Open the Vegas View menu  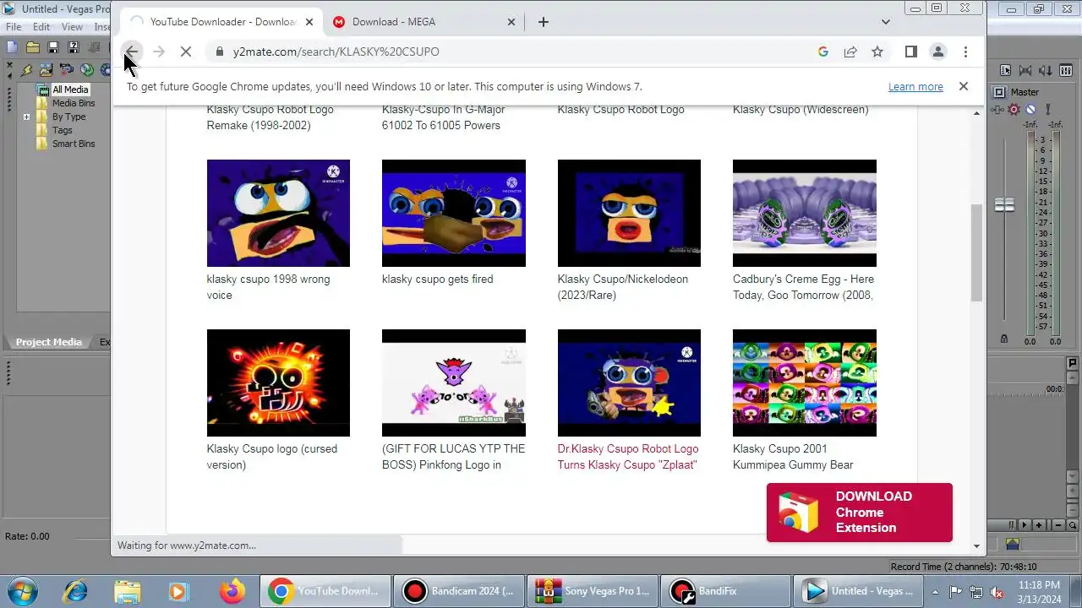[x=72, y=27]
